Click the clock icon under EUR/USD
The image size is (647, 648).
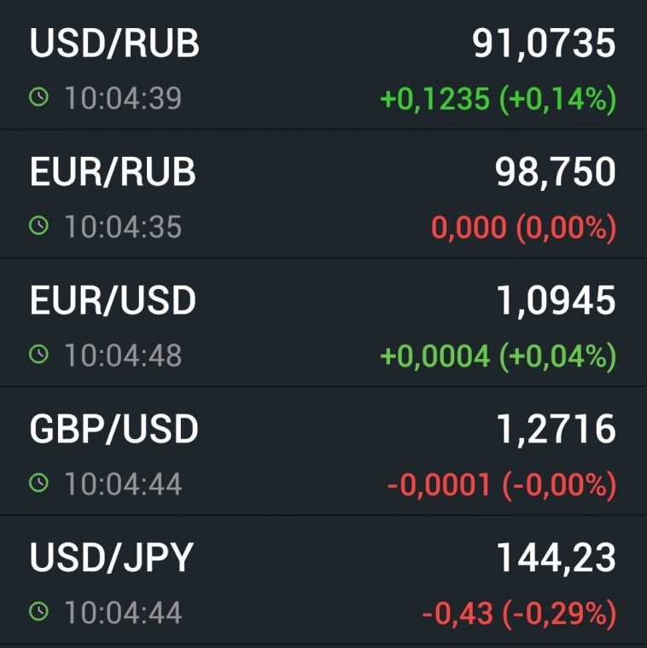[x=39, y=355]
